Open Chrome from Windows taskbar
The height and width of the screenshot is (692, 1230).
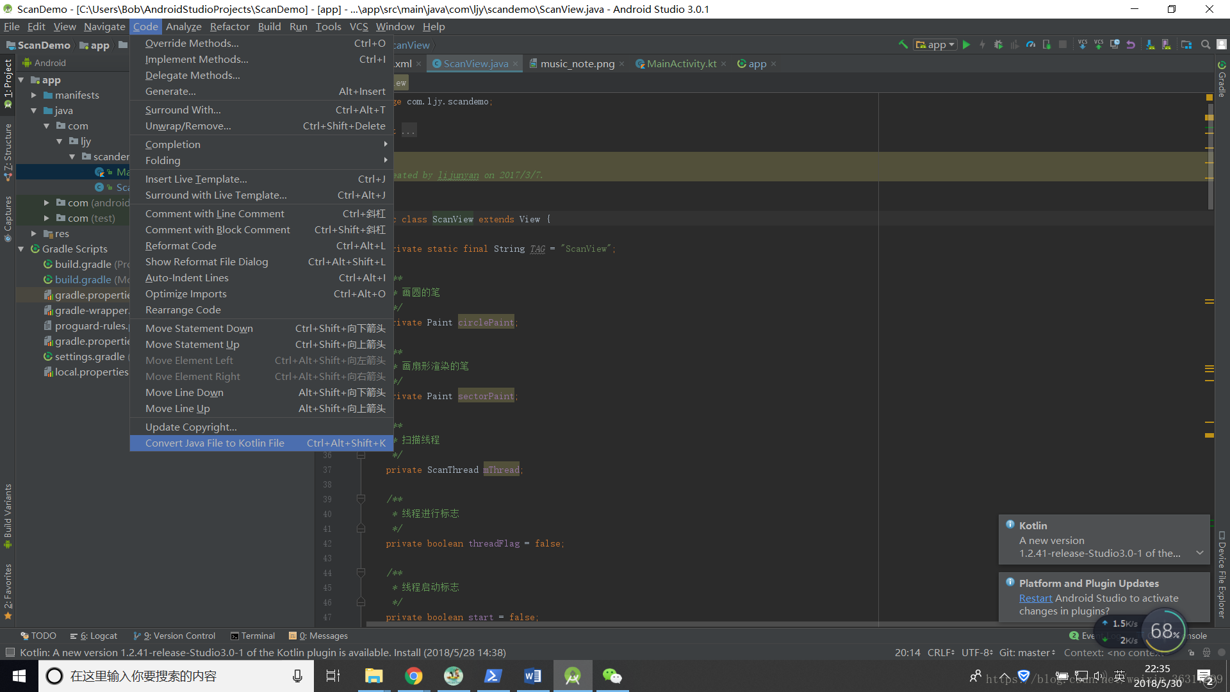click(x=413, y=676)
